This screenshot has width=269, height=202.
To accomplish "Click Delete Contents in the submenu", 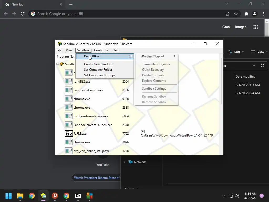I will pos(153,75).
